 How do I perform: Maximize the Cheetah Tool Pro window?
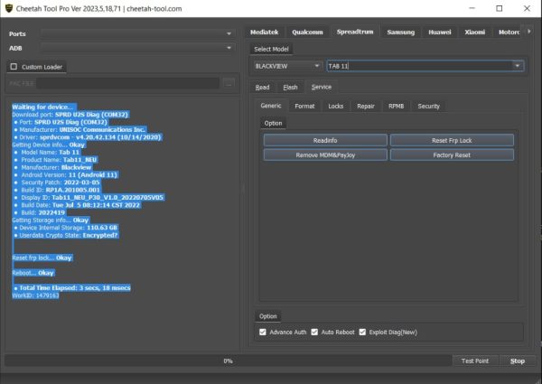coord(500,8)
